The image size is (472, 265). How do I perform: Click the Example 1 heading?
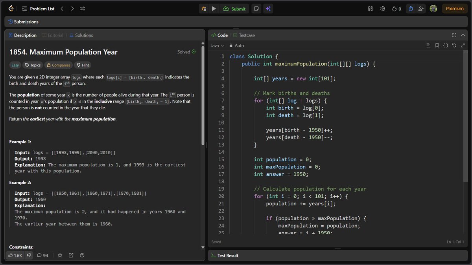tap(20, 142)
